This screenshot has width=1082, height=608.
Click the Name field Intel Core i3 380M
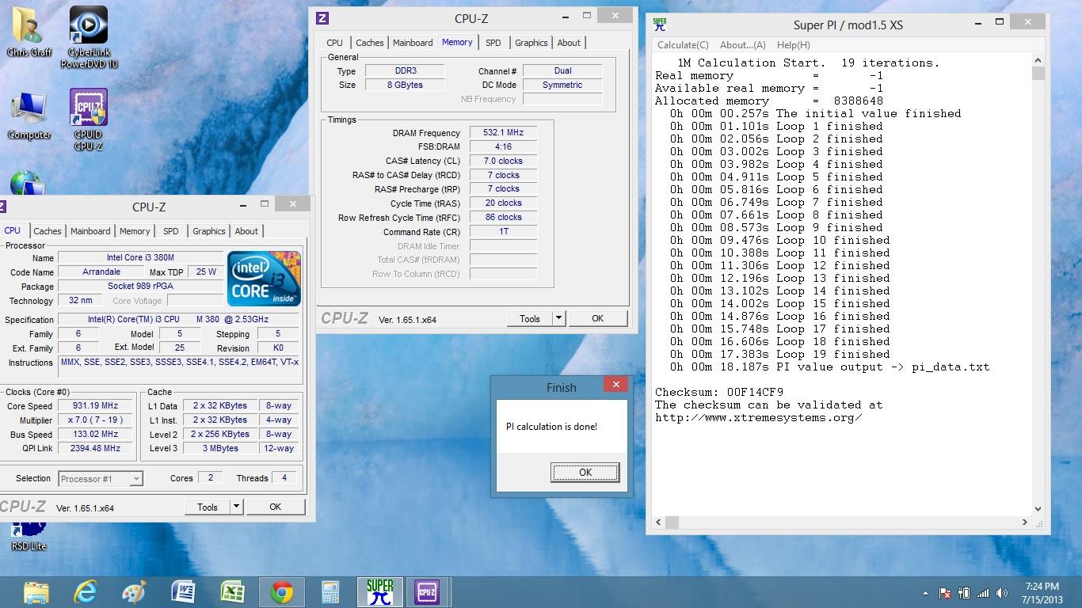[140, 257]
